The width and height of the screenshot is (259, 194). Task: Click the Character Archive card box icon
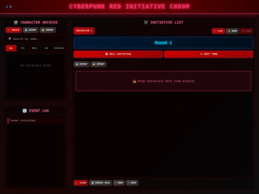(16, 23)
